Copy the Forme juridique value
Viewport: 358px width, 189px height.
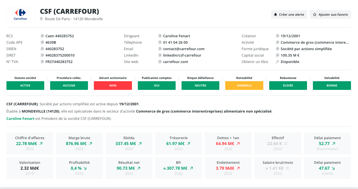click(278, 49)
